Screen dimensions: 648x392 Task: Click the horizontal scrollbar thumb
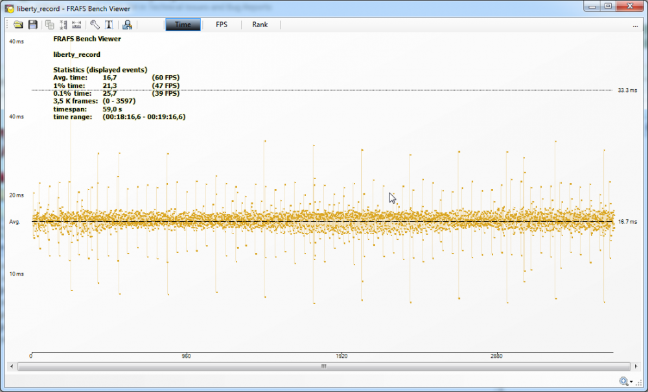tap(323, 366)
